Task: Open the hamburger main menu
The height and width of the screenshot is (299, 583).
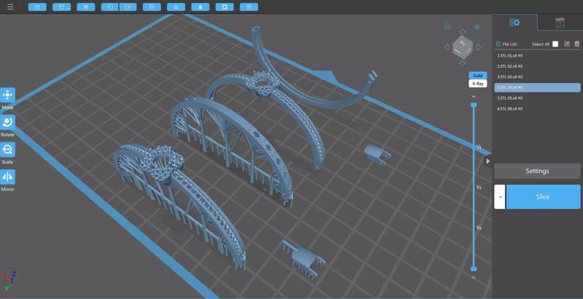Action: [10, 7]
